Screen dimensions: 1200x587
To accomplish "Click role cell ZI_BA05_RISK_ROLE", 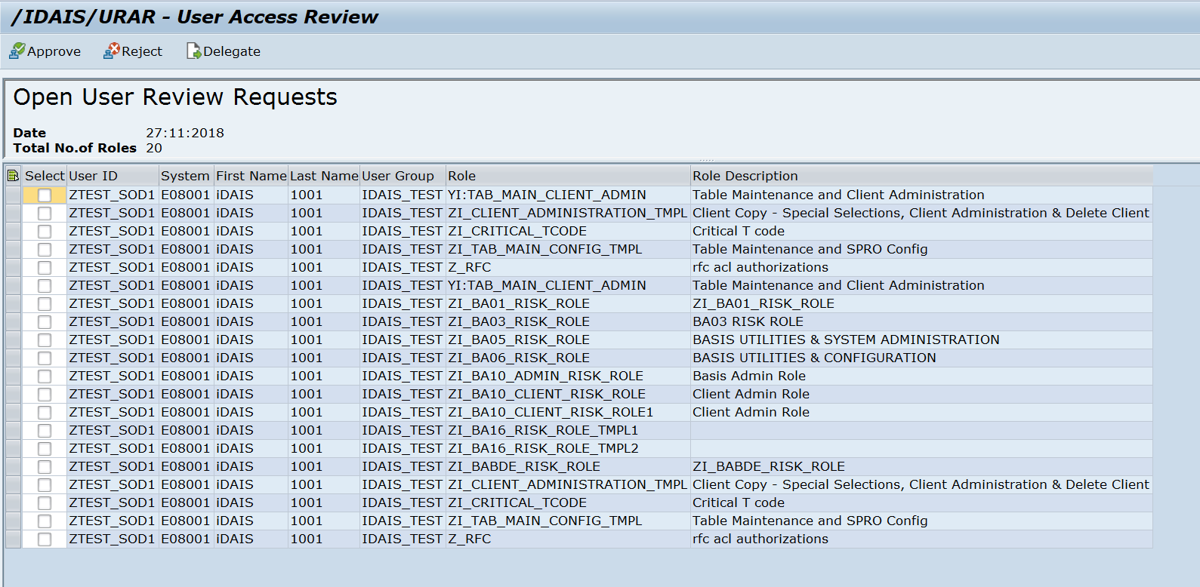I will [568, 340].
